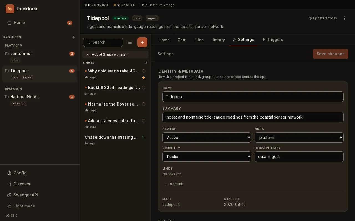355x221 pixels.
Task: Edit the project Name field
Action: coord(253,97)
